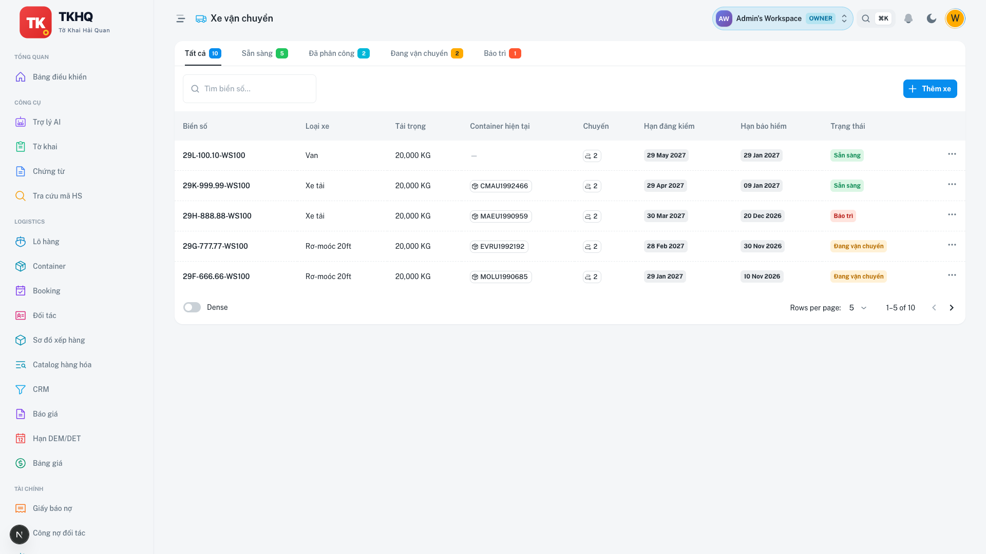The height and width of the screenshot is (554, 986).
Task: Click the CMAU1992466 container chip
Action: pos(501,186)
